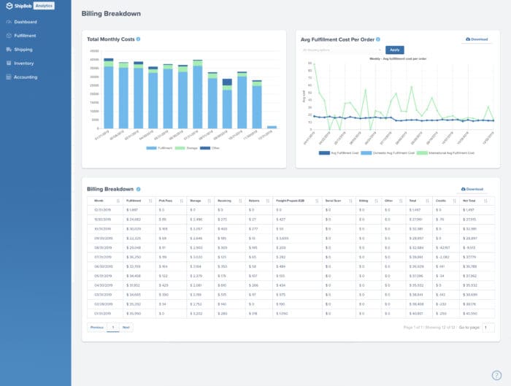
Task: Click the Shipping truck icon
Action: pyautogui.click(x=8, y=49)
